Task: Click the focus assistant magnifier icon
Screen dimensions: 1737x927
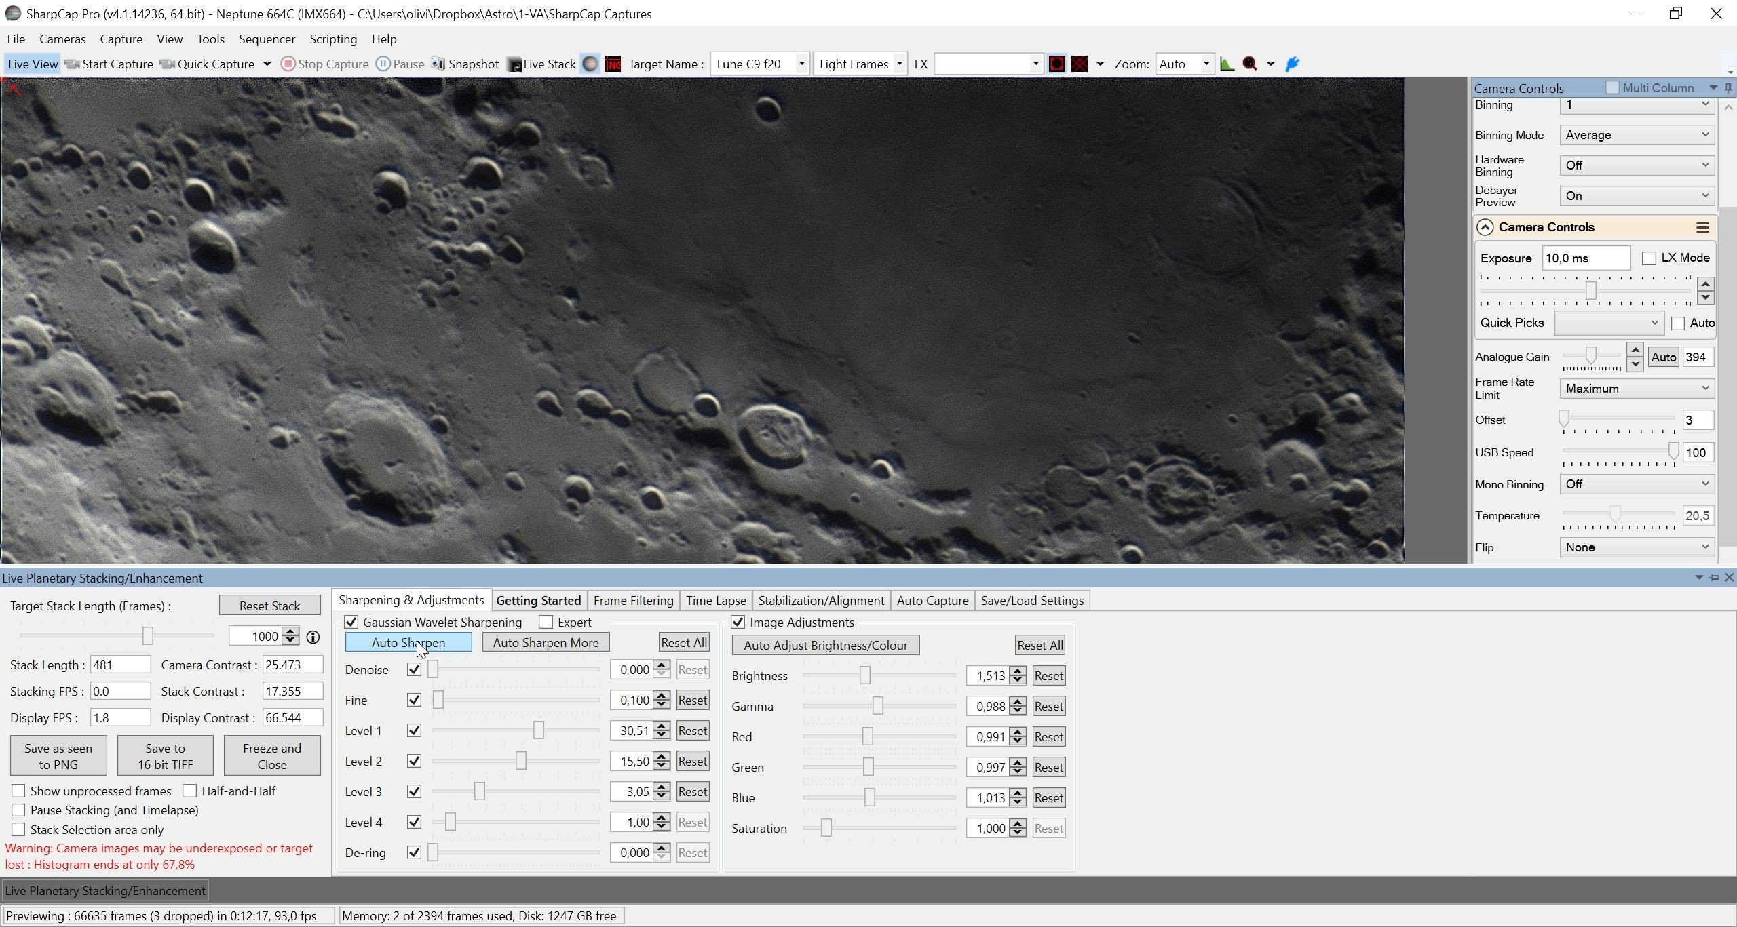Action: pos(1250,64)
